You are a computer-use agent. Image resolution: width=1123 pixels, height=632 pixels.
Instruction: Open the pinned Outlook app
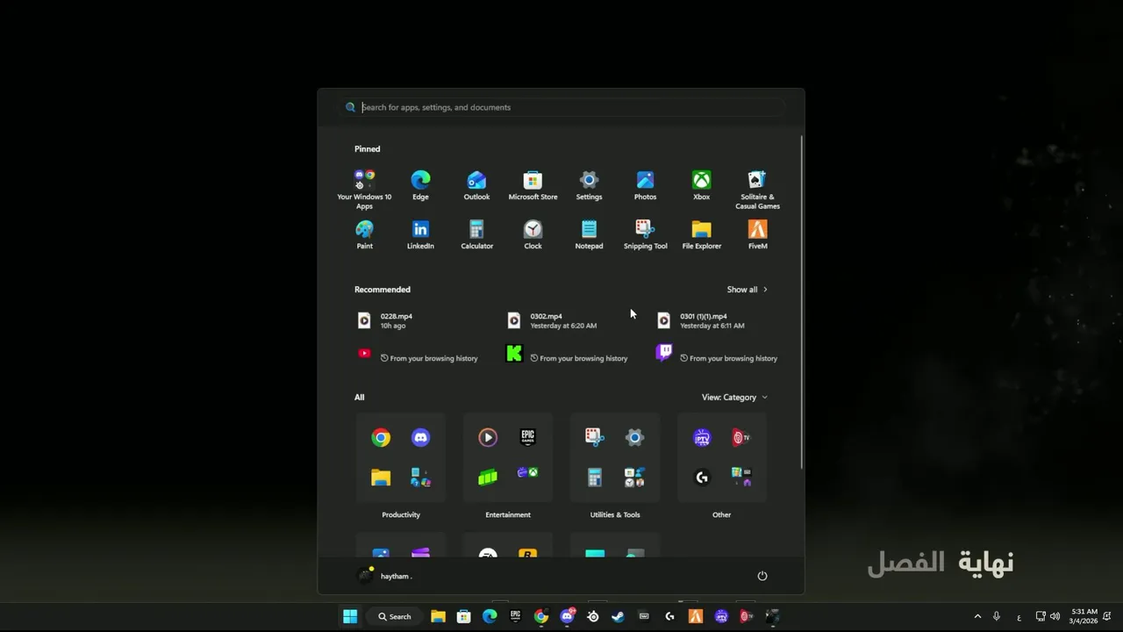(476, 186)
